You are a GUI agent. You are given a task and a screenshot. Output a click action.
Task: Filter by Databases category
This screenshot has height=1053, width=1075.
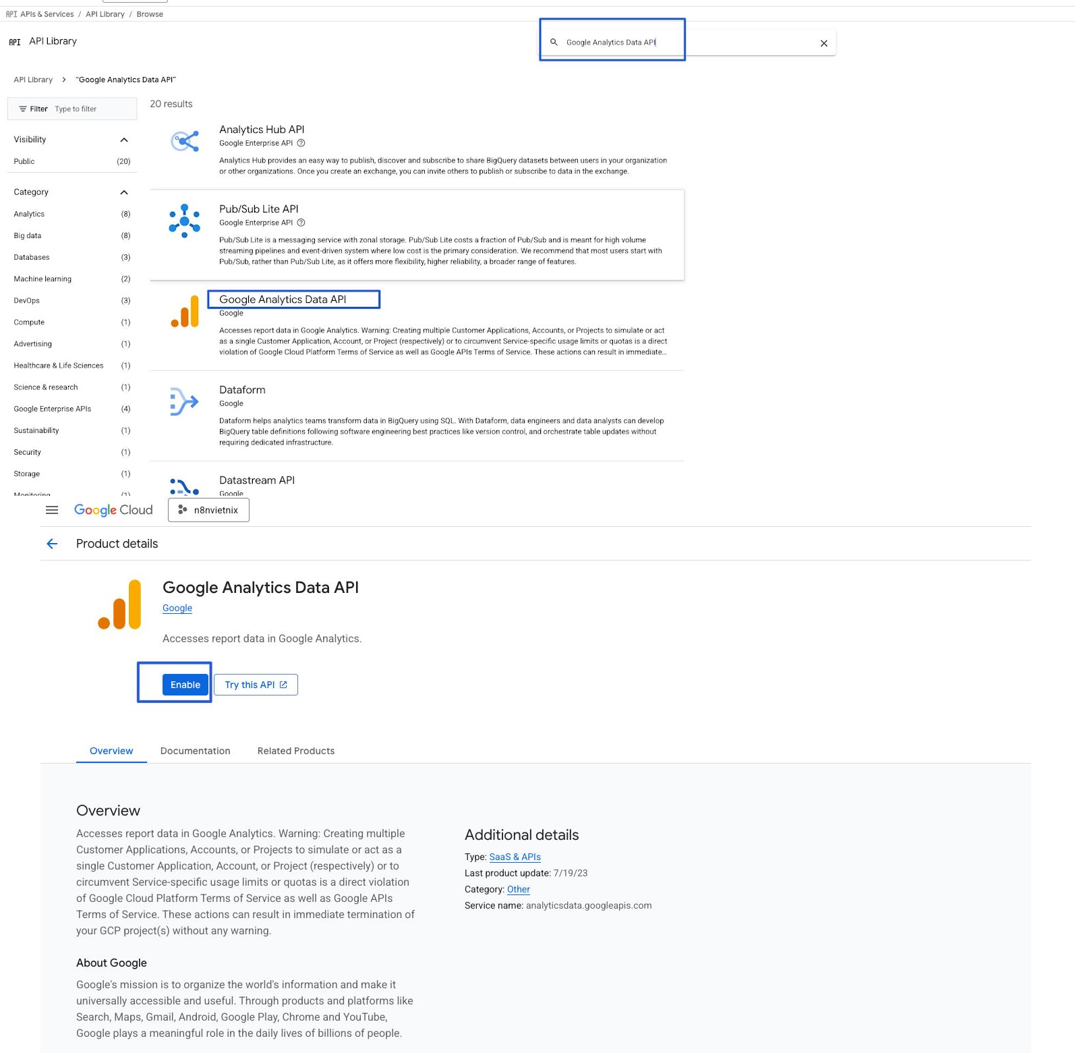(x=72, y=257)
